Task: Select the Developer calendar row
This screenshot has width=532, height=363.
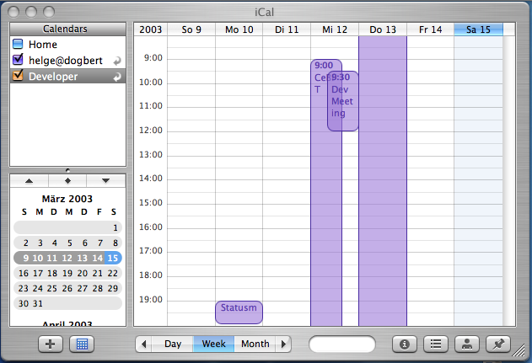Action: coord(67,77)
